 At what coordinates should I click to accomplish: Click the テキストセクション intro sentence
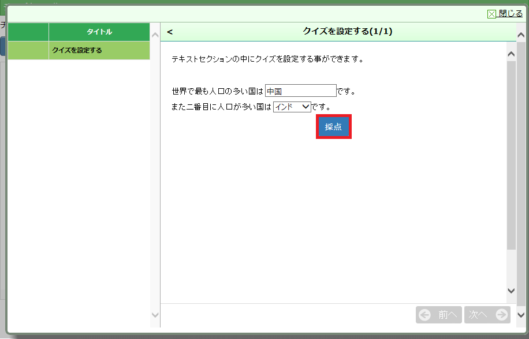[x=268, y=59]
